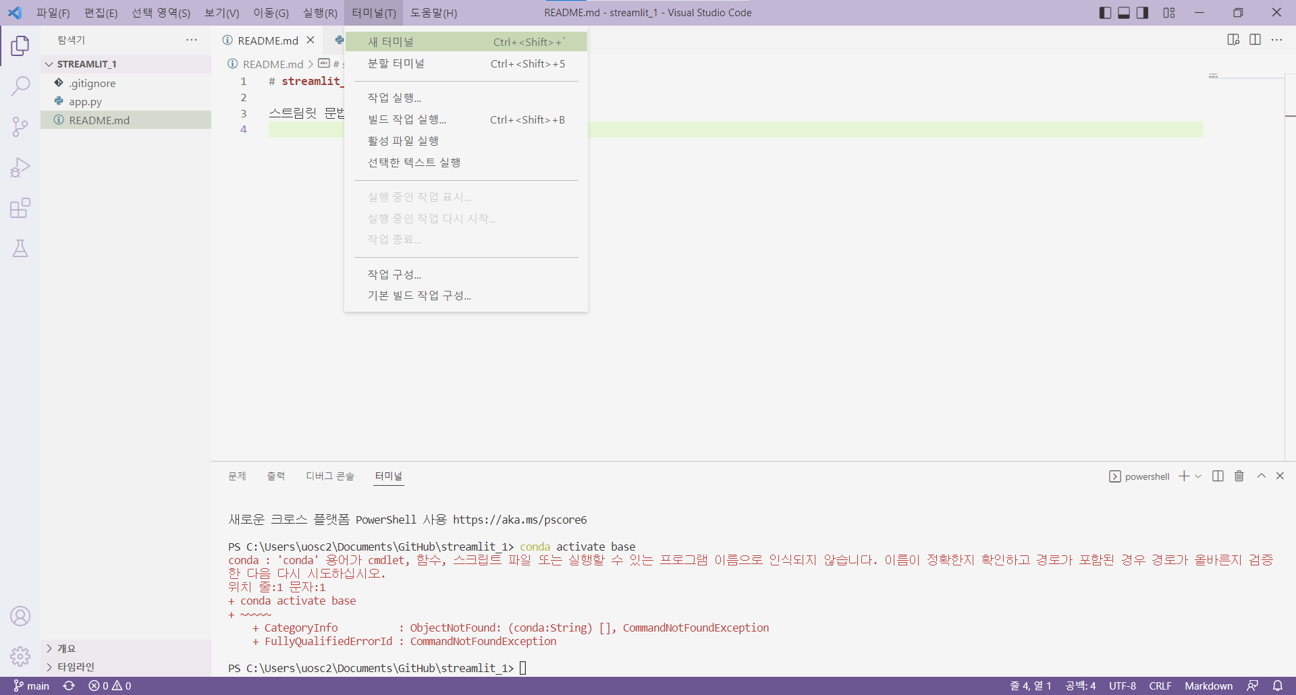Collapse the STREAMLIT_1 folder section

pyautogui.click(x=126, y=64)
